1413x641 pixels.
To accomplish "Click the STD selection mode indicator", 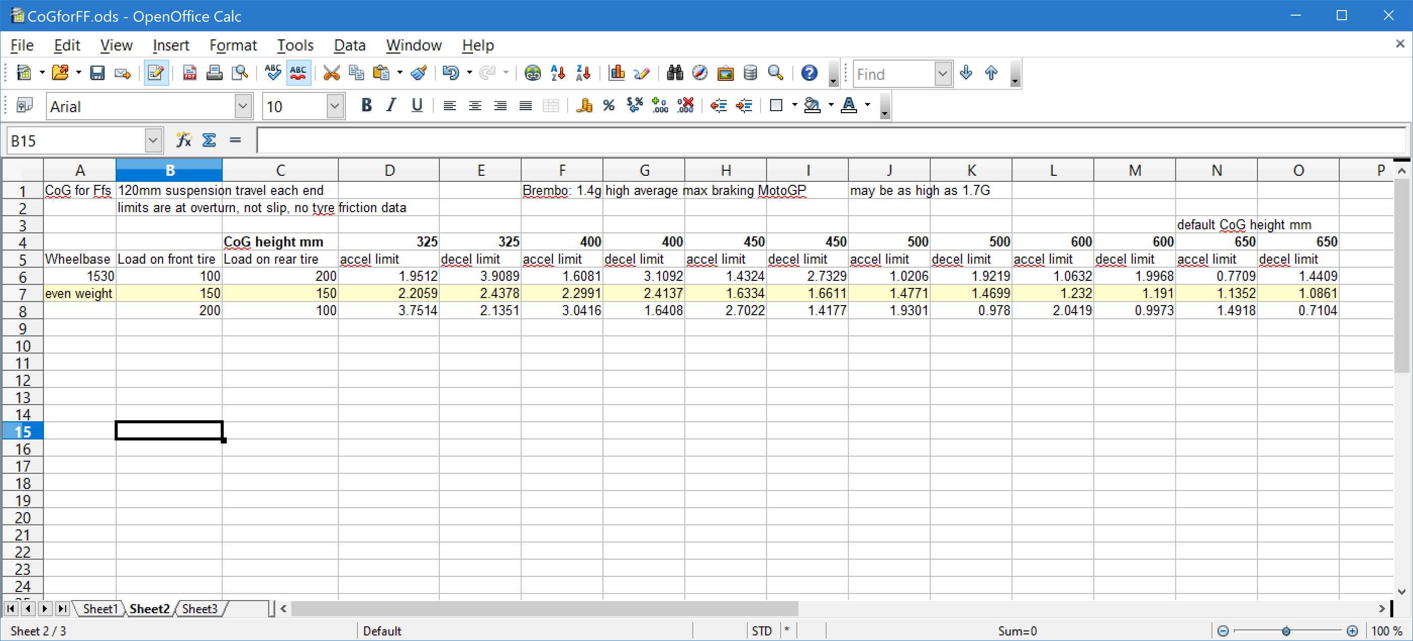I will (762, 631).
